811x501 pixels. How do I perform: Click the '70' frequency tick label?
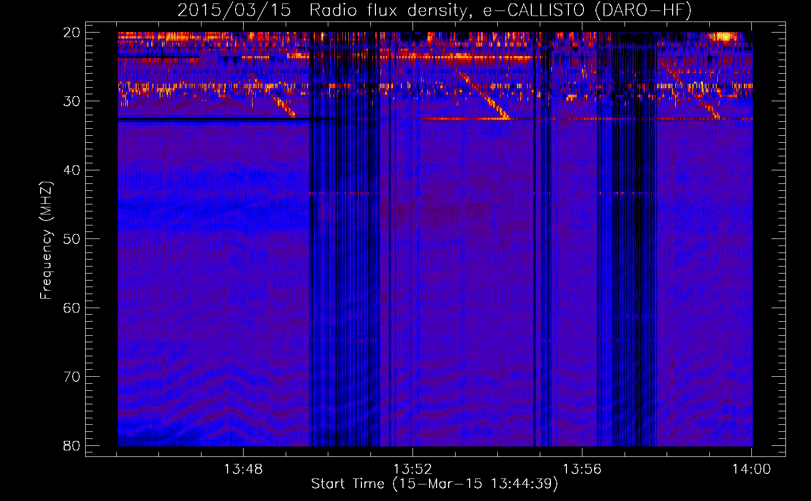click(72, 377)
